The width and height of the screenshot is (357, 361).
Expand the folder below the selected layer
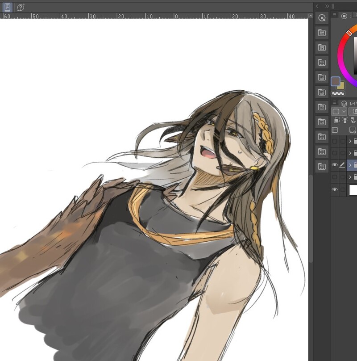tap(350, 177)
